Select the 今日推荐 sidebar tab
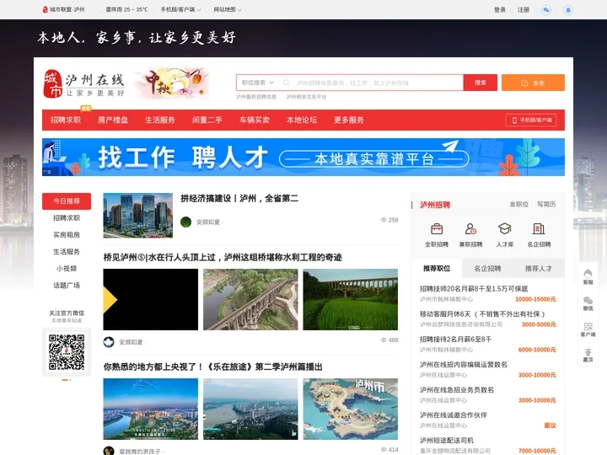This screenshot has width=607, height=455. pos(67,201)
